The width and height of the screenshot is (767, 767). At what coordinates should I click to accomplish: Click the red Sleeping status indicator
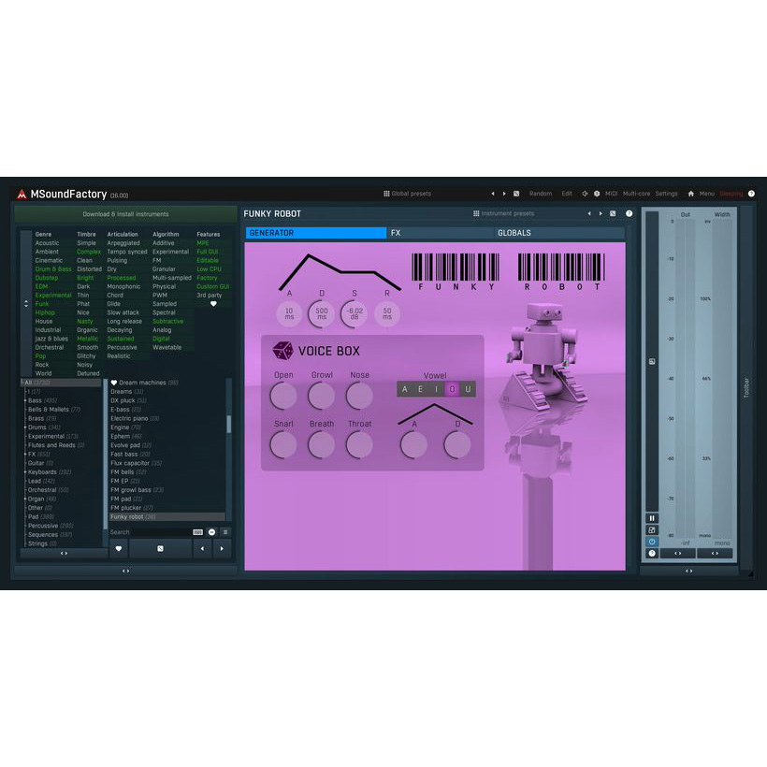click(731, 194)
